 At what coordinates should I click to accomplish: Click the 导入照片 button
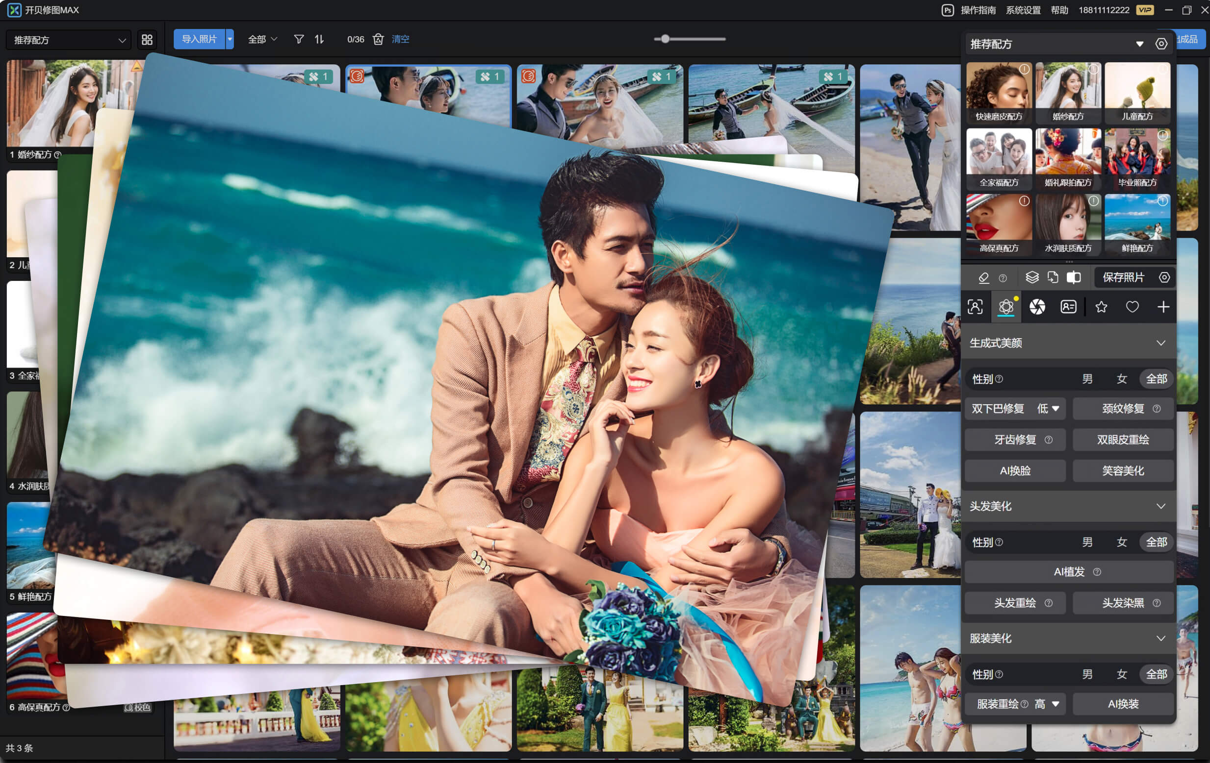pos(199,39)
